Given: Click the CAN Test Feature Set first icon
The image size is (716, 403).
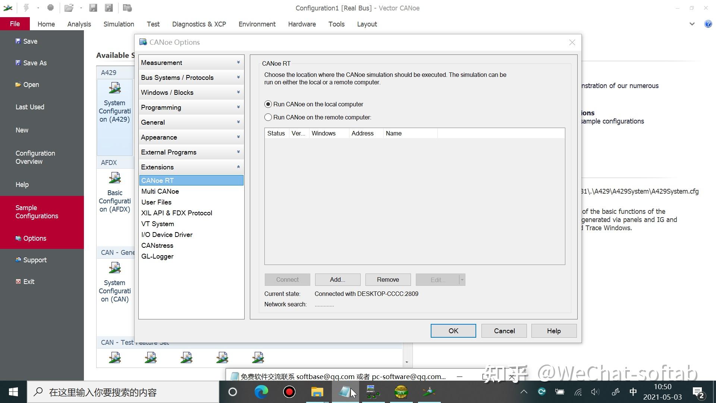Looking at the screenshot, I should pos(114,358).
